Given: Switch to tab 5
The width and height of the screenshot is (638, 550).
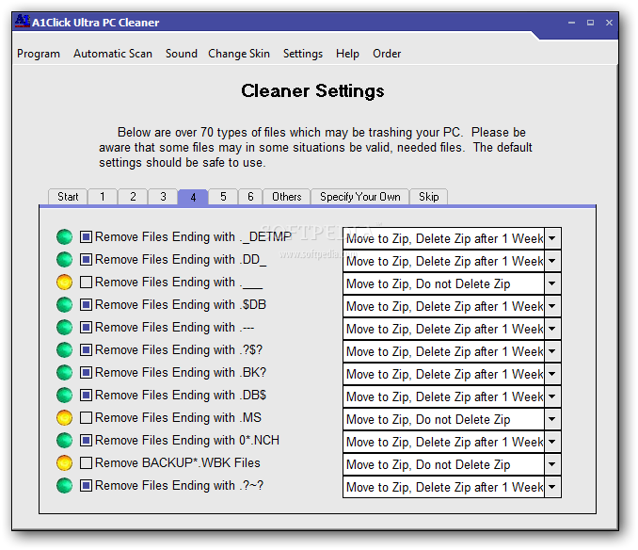Looking at the screenshot, I should [223, 197].
